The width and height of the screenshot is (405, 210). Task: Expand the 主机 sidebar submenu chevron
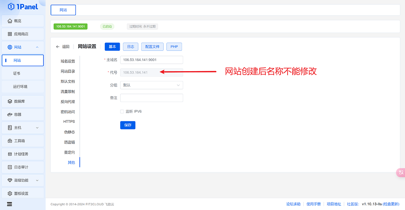click(x=37, y=128)
